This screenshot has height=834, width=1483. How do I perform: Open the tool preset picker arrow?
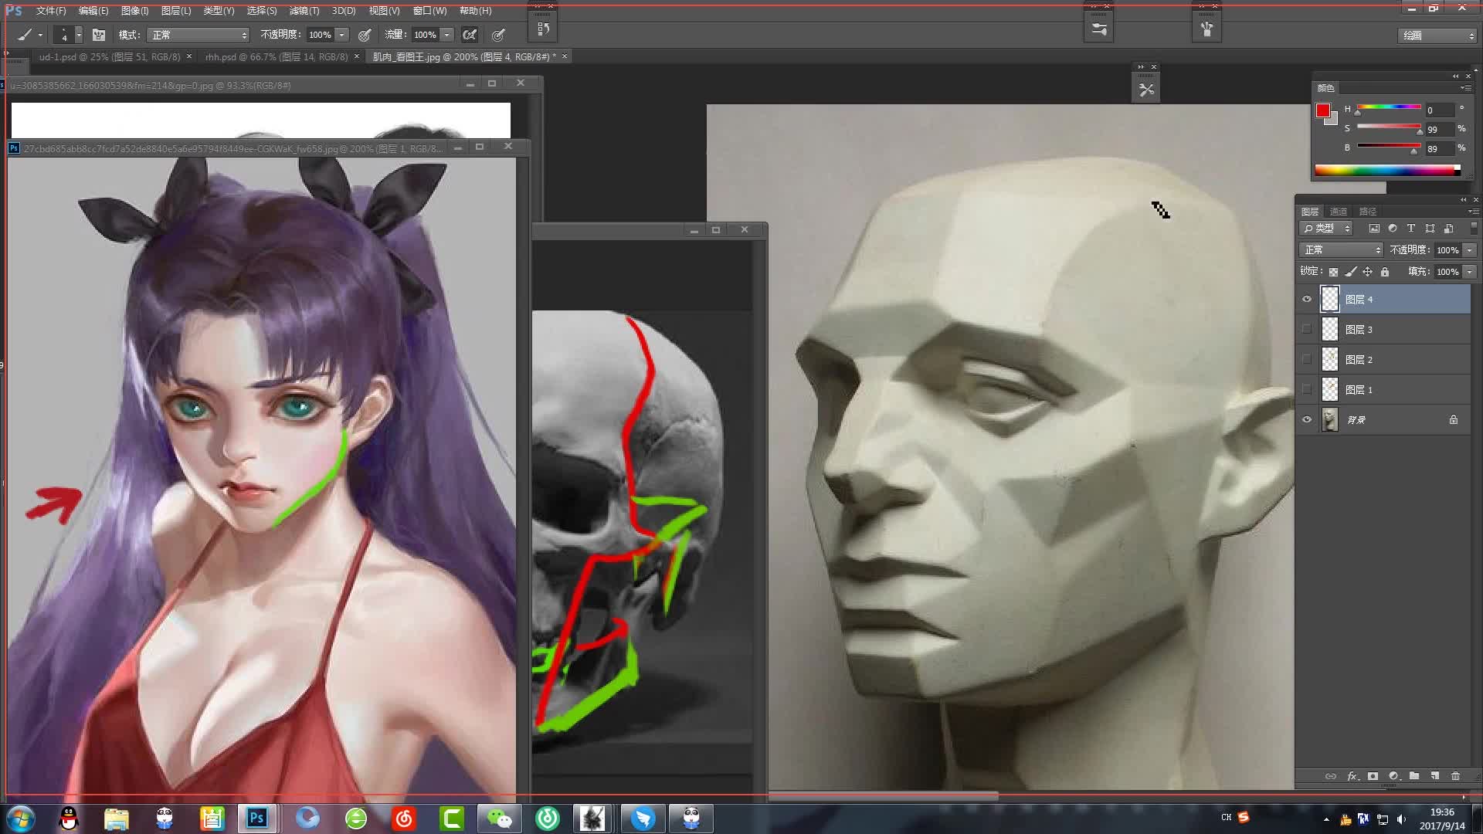click(41, 35)
